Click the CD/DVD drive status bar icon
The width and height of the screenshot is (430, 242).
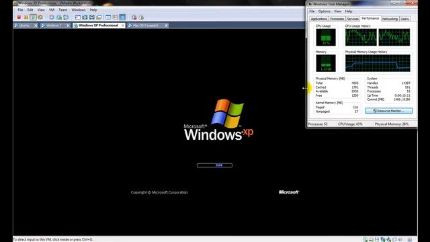click(x=365, y=239)
